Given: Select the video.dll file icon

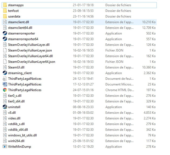Looking at the screenshot, I should pos(5,118).
